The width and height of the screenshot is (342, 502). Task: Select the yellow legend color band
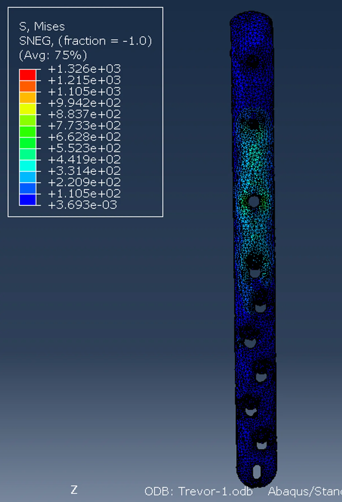pos(28,109)
